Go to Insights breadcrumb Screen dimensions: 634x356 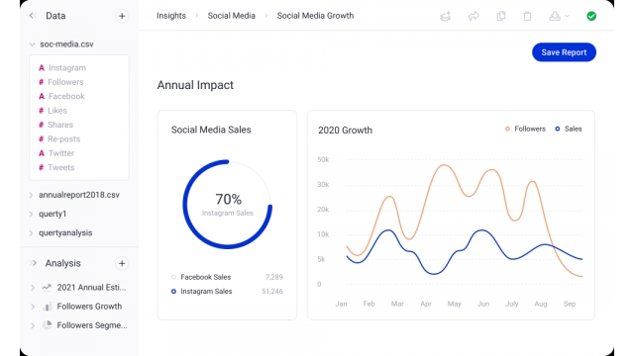coord(171,16)
